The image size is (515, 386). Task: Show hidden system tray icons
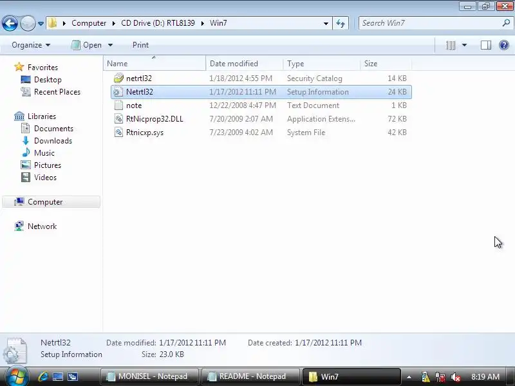409,377
